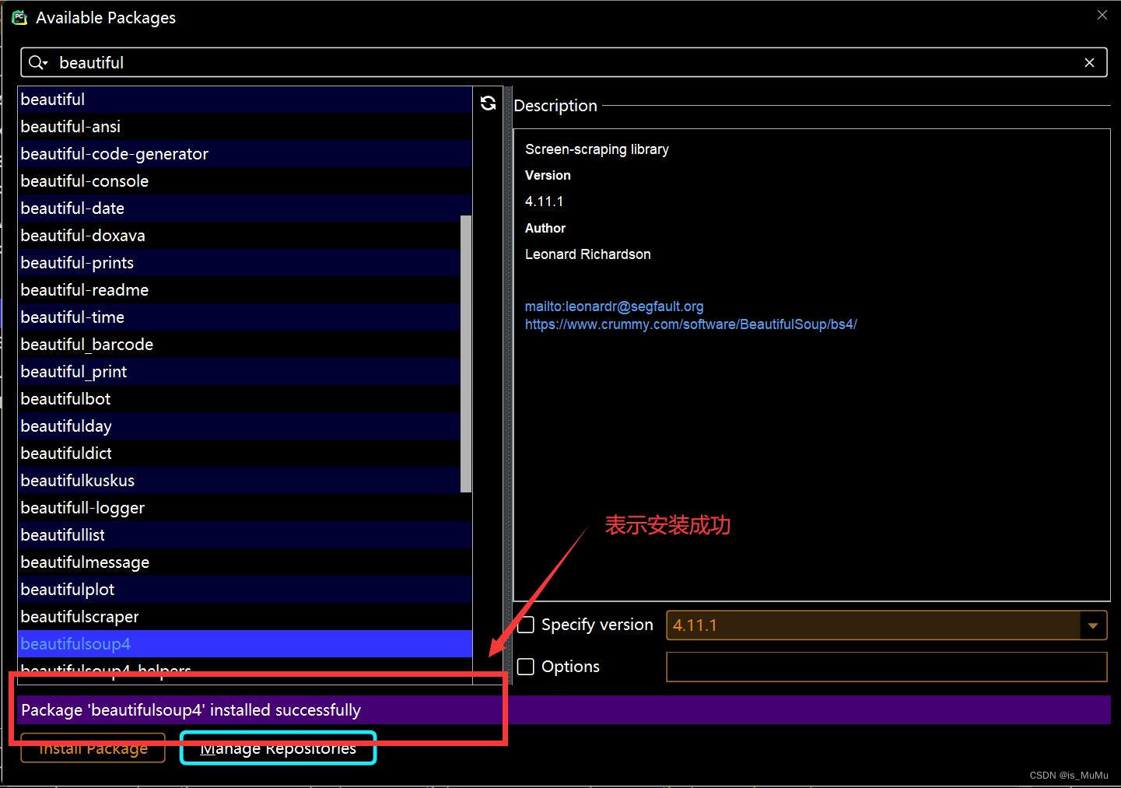Enable the Specify version checkbox
Screen dimensions: 1121x788
point(526,625)
